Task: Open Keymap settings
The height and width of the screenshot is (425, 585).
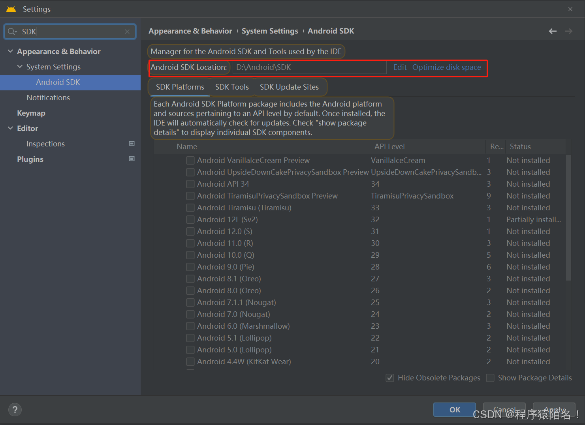Action: [x=31, y=113]
